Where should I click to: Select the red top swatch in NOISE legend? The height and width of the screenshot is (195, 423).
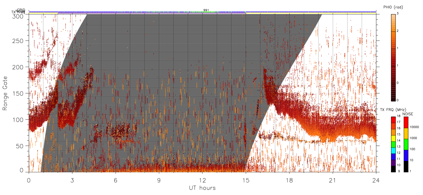tap(406, 122)
